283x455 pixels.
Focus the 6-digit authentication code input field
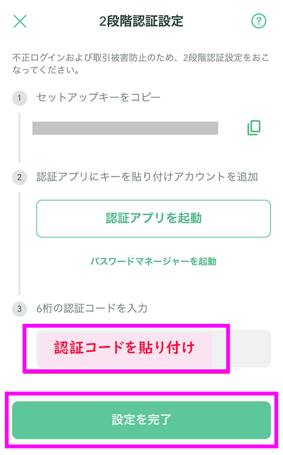(x=153, y=349)
